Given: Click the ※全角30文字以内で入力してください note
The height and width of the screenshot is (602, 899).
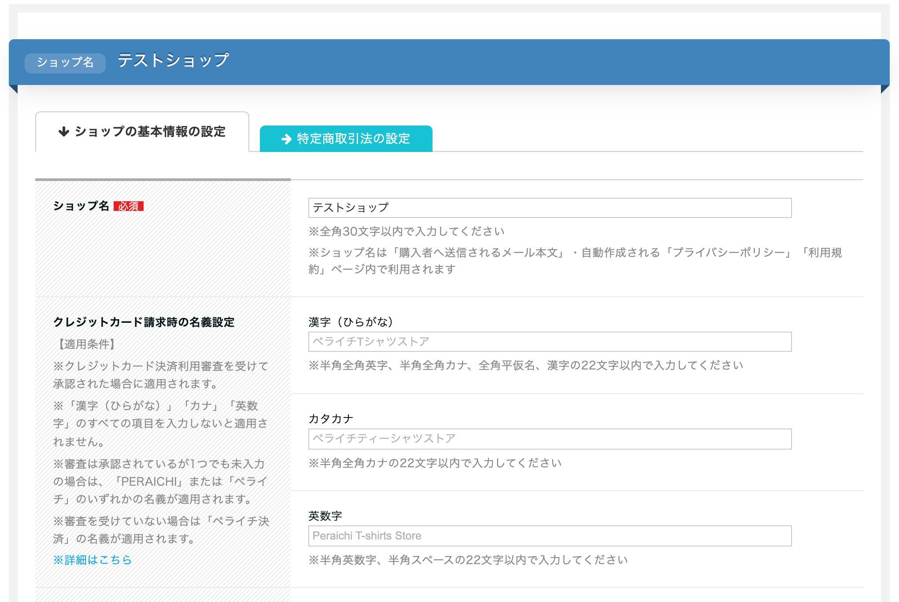Looking at the screenshot, I should click(407, 232).
